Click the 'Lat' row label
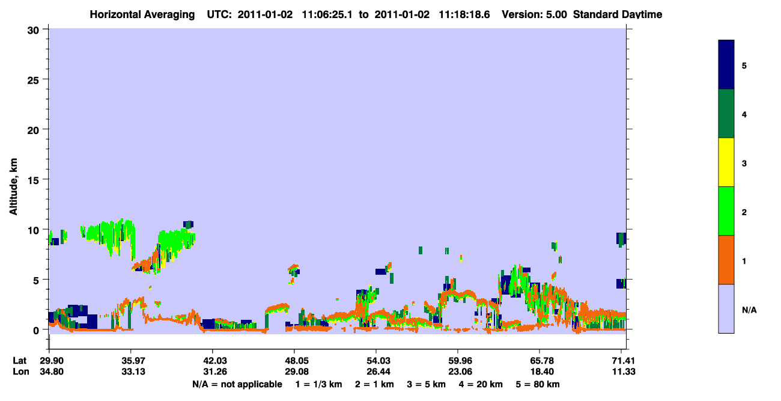This screenshot has height=401, width=781. 19,361
